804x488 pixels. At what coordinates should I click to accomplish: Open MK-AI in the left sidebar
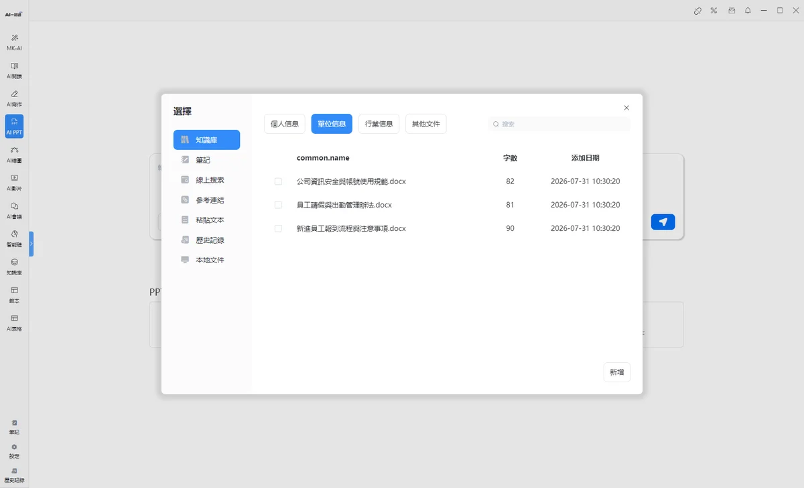(x=14, y=42)
